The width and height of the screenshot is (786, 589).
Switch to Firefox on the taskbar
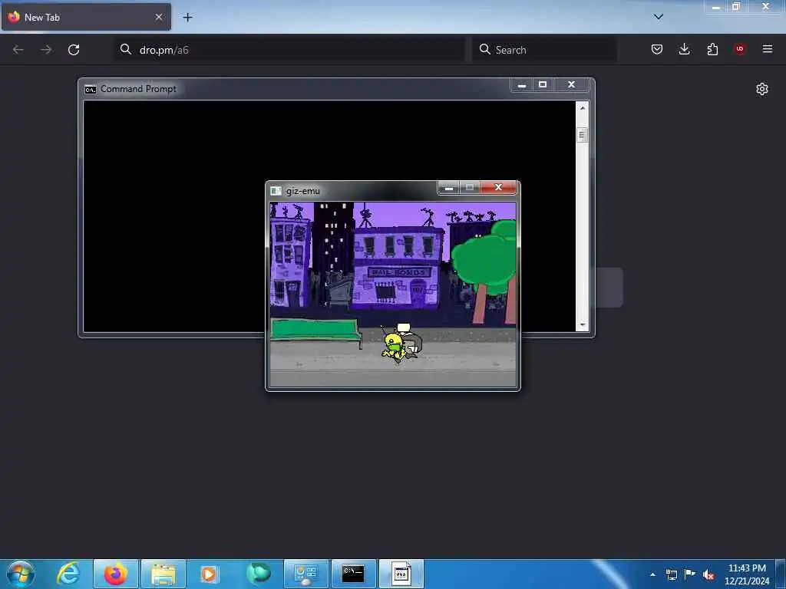pos(116,574)
